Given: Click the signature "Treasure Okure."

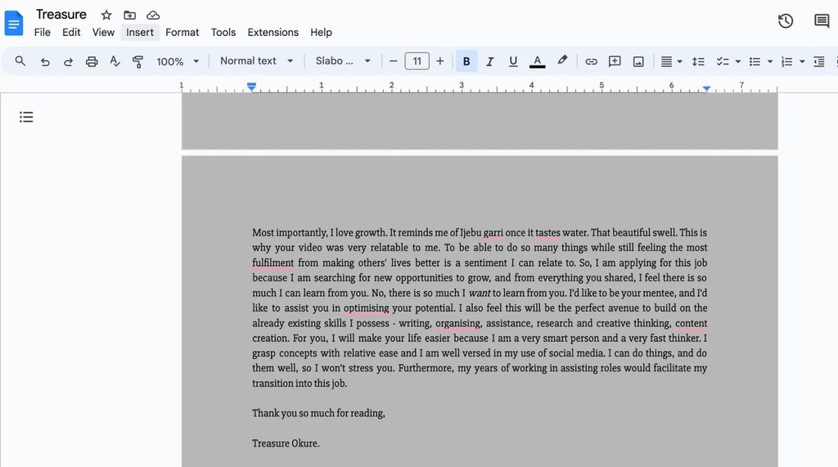Looking at the screenshot, I should click(286, 443).
